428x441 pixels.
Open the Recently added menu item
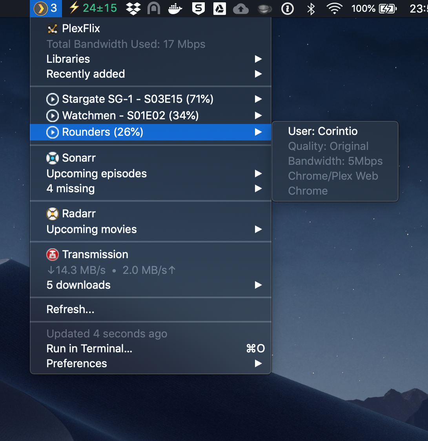[150, 74]
